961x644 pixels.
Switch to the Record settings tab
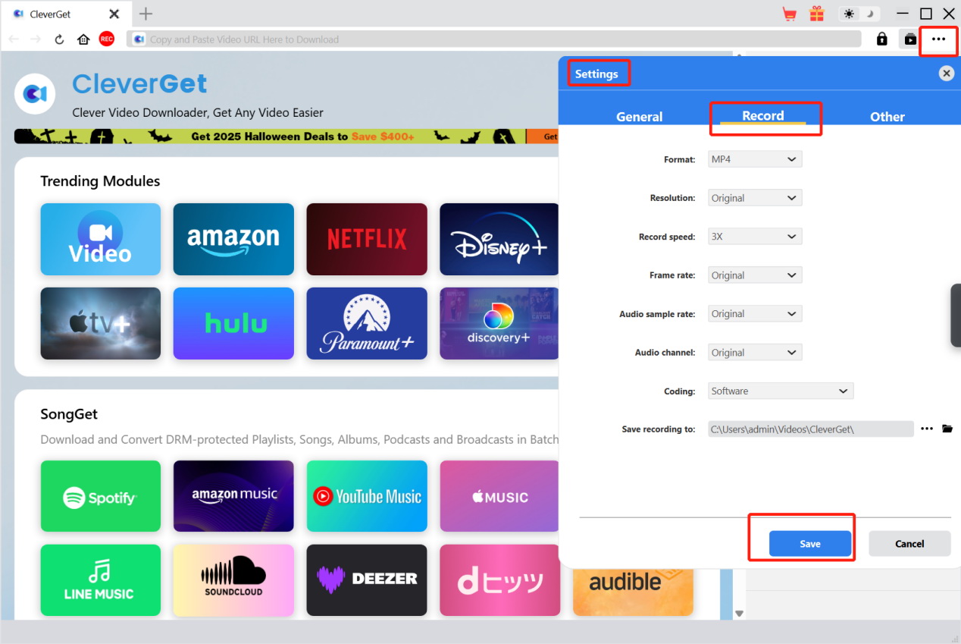click(763, 116)
